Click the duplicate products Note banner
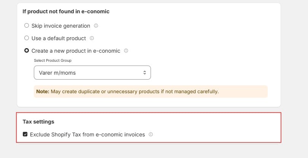Image resolution: width=308 pixels, height=158 pixels. 151,91
